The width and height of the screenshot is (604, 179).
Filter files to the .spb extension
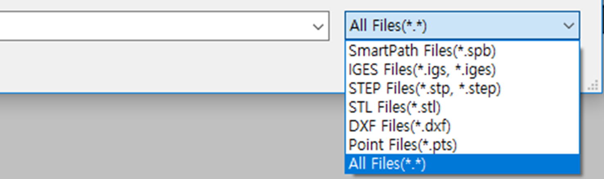pyautogui.click(x=422, y=51)
